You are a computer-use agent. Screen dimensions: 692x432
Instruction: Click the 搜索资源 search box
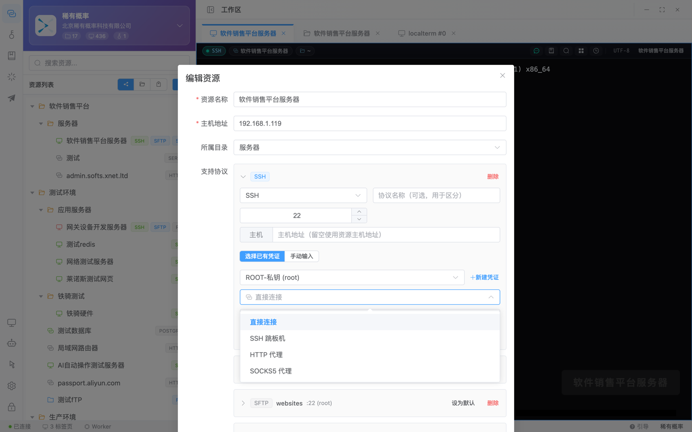pos(109,63)
